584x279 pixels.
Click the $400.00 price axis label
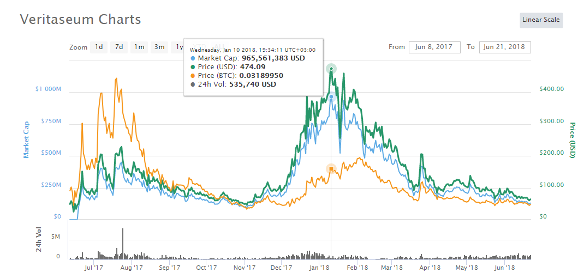coord(552,89)
